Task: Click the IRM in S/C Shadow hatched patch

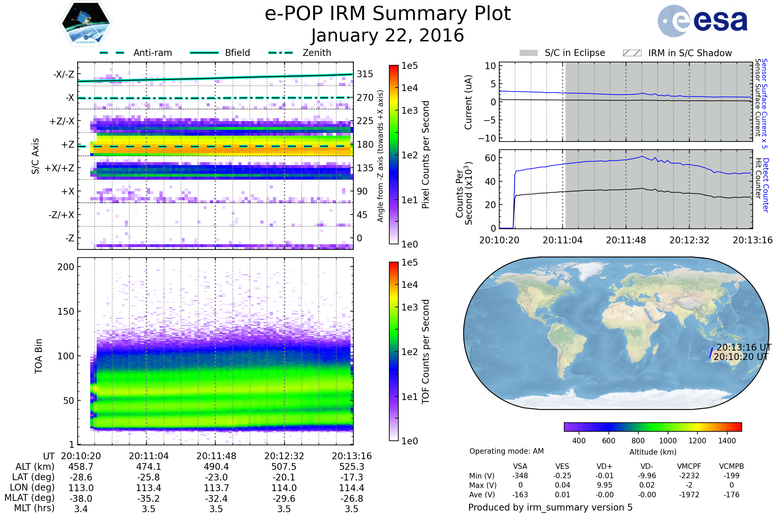Action: click(632, 53)
